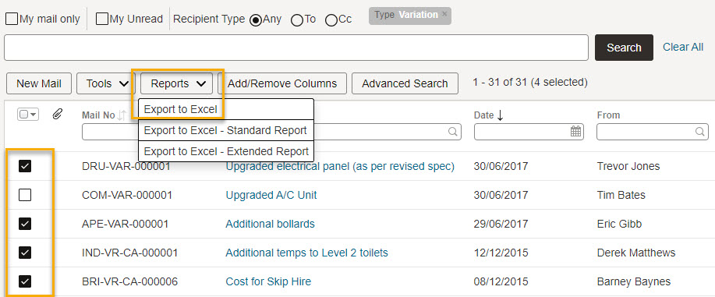Open the Additional bollards mail link
715x297 pixels.
click(x=270, y=224)
